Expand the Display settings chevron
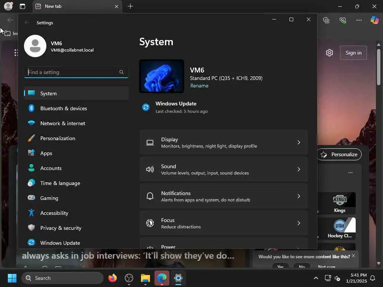Viewport: 383px width, 287px height. pyautogui.click(x=298, y=142)
